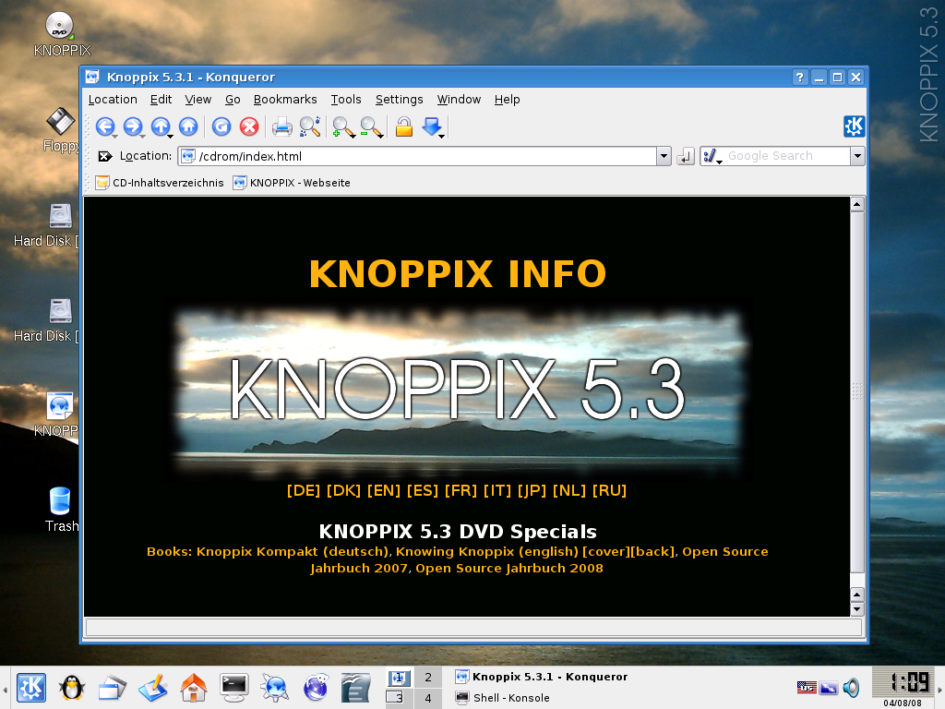Open Find with the magnifier-and-footprints icon

(310, 126)
